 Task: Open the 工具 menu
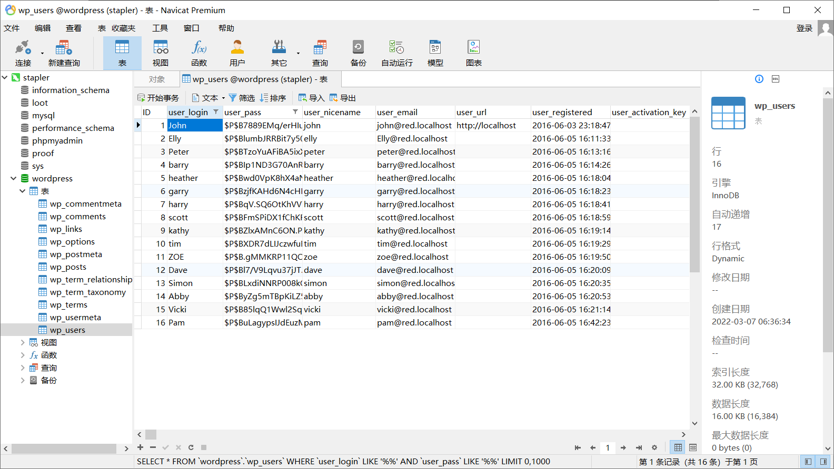160,28
